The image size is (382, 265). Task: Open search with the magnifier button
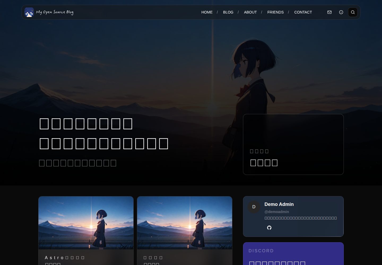tap(353, 12)
